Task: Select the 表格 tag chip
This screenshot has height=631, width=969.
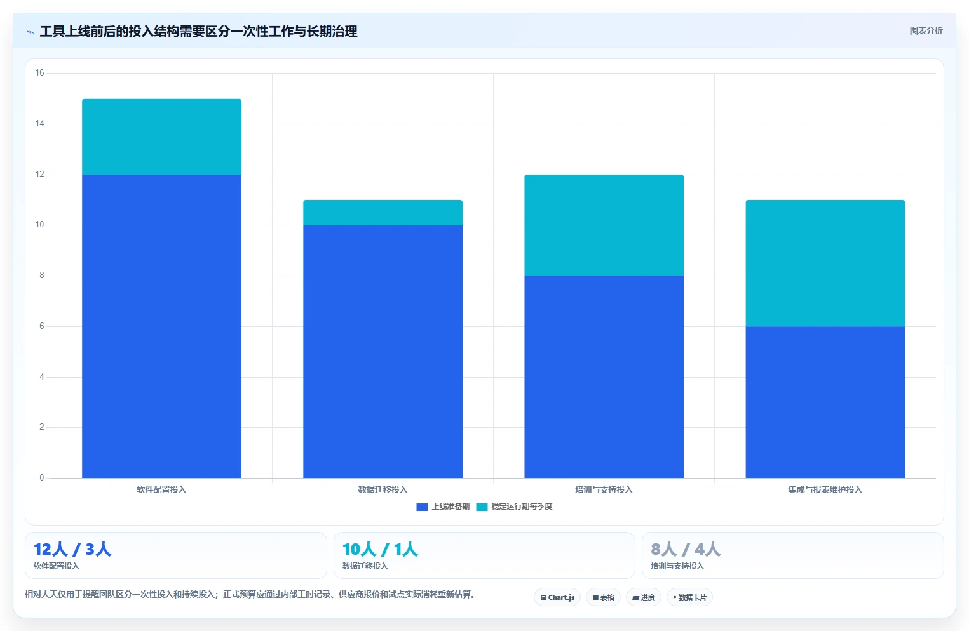Action: pyautogui.click(x=603, y=597)
